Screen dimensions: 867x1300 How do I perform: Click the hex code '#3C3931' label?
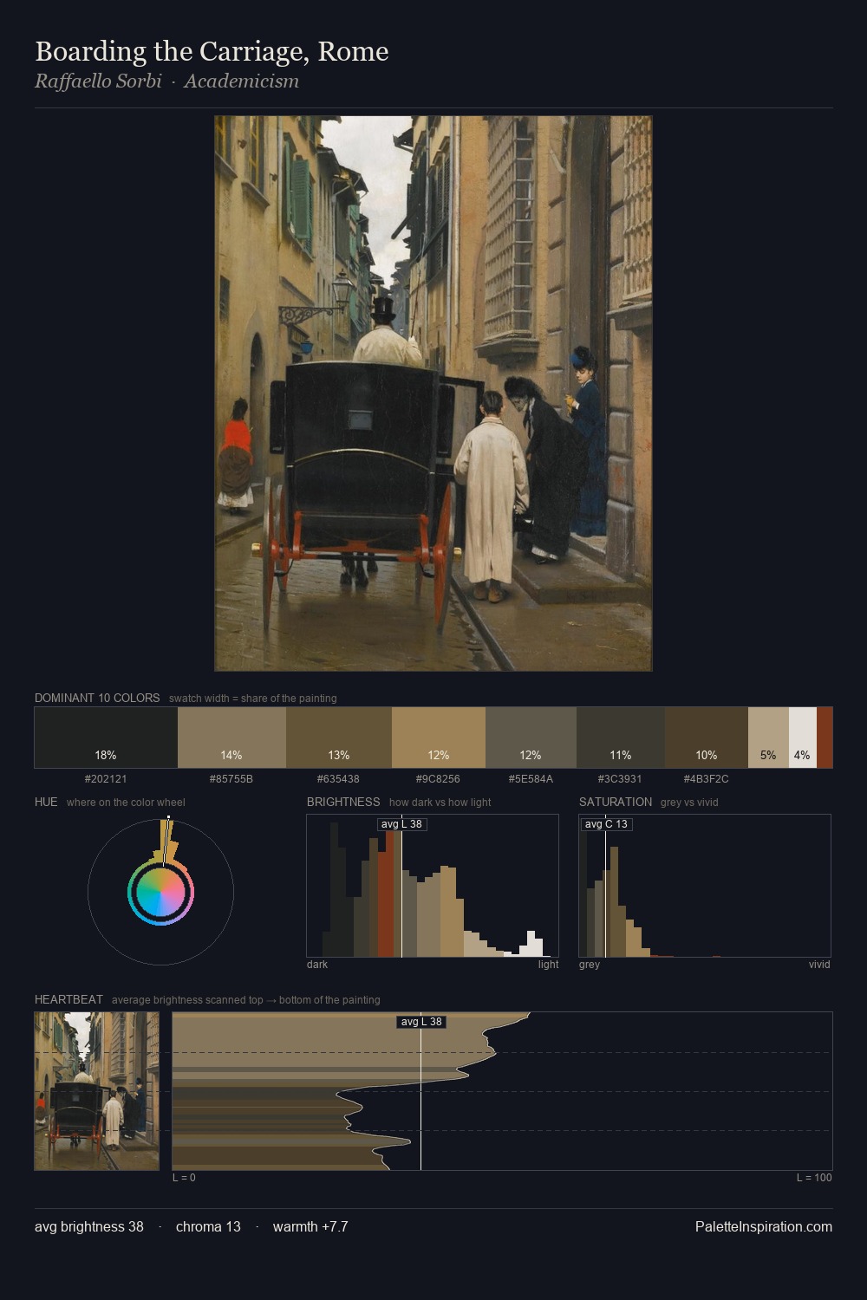pyautogui.click(x=621, y=779)
